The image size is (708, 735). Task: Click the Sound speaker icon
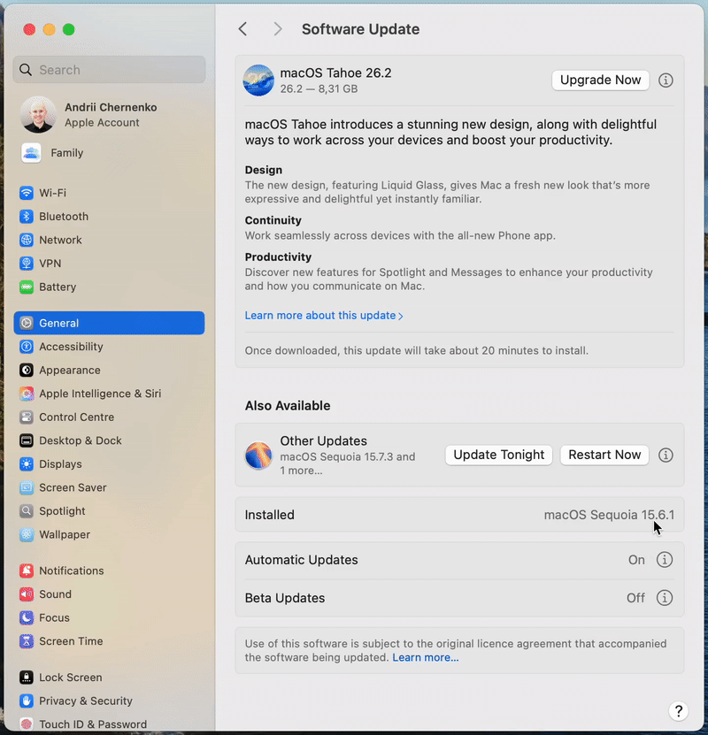click(27, 593)
